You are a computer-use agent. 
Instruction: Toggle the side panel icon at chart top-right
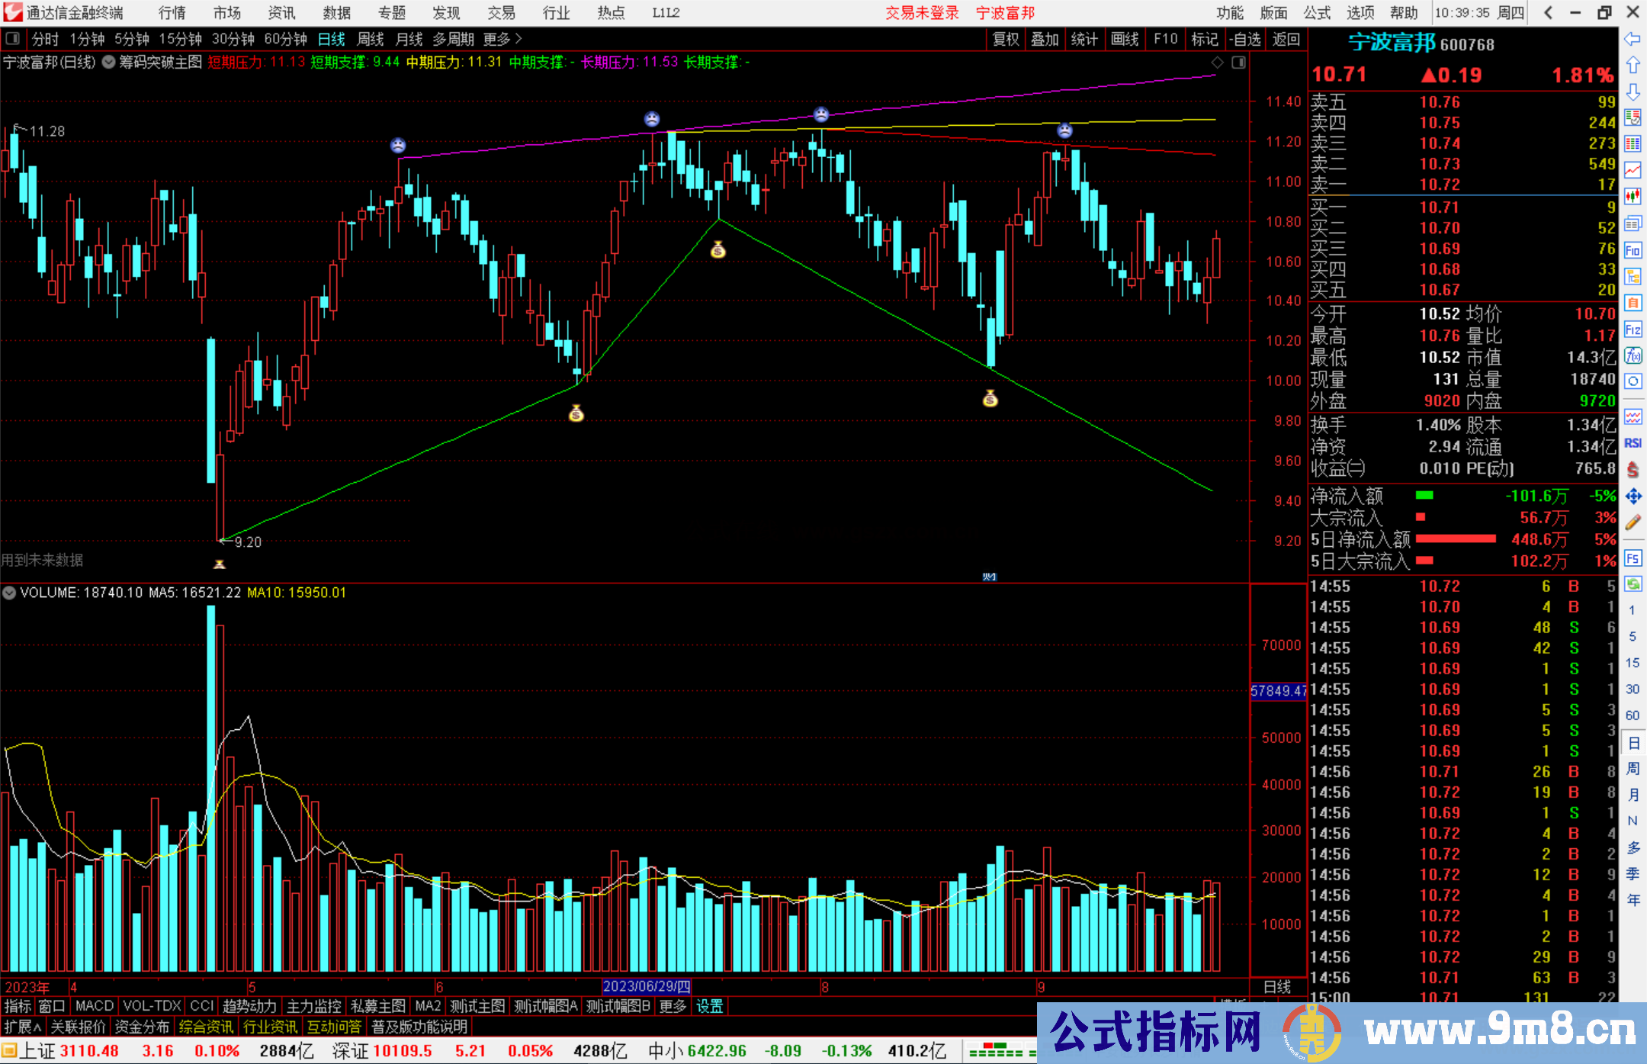click(1238, 63)
